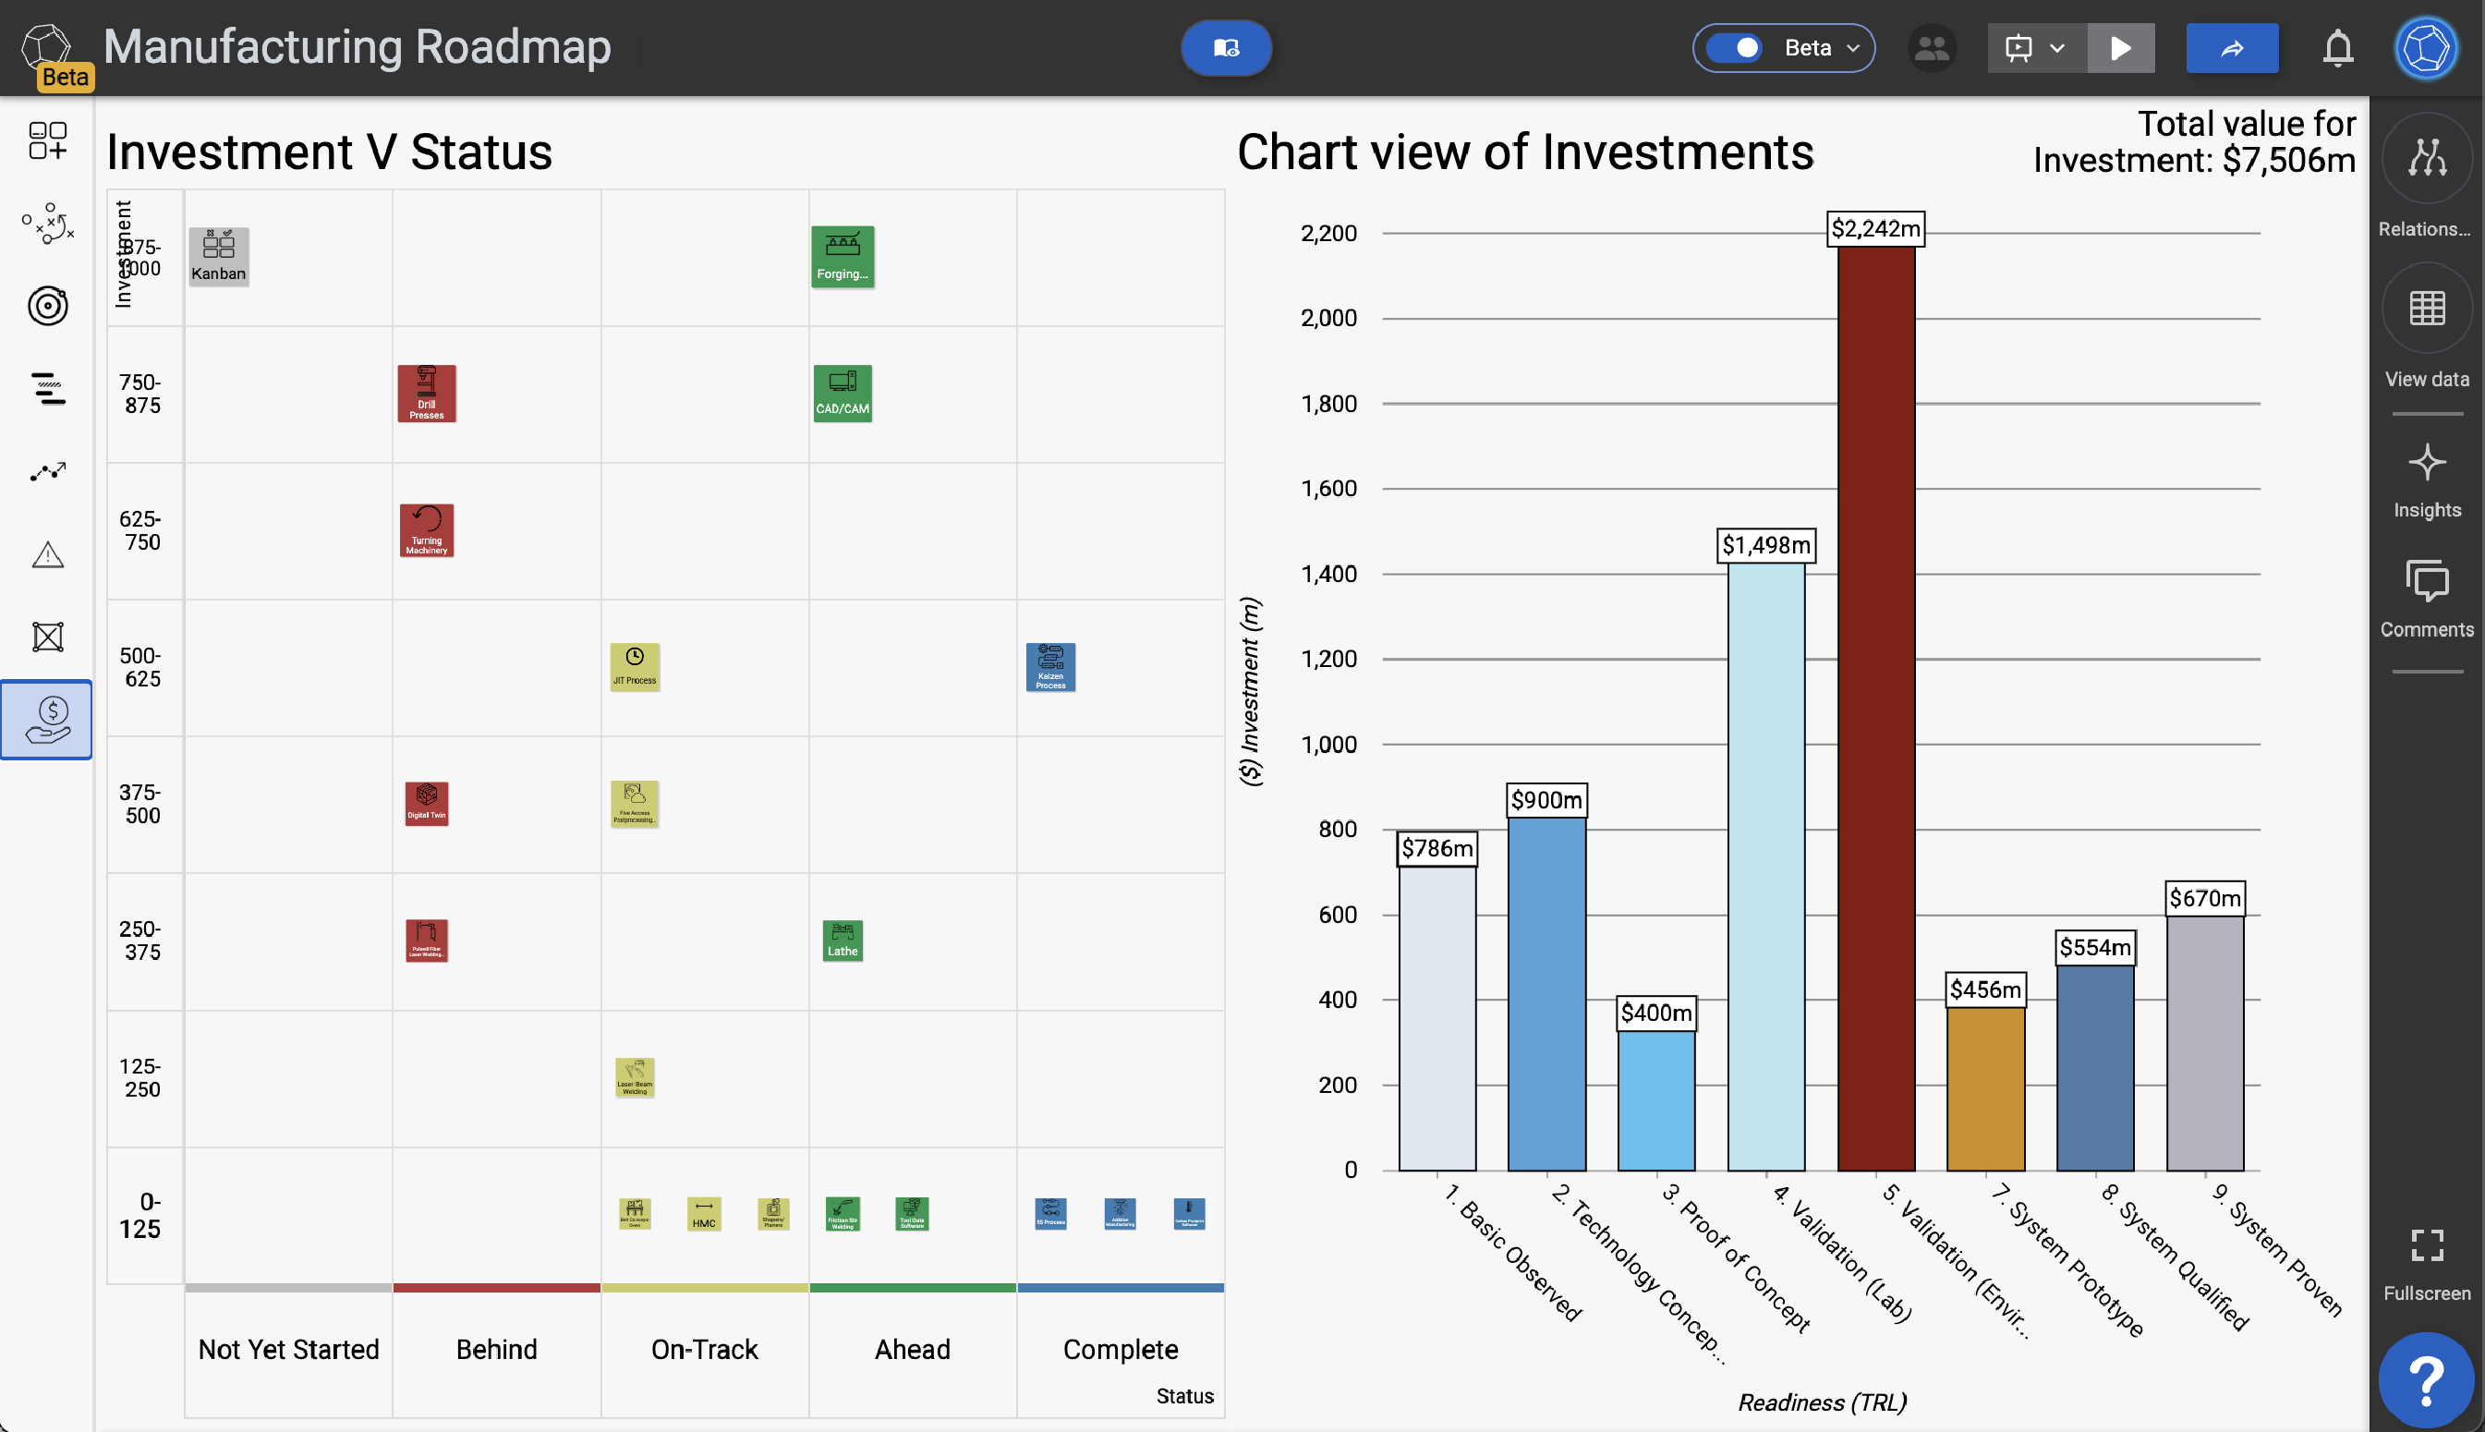Select the Gantt timeline view icon

(46, 390)
